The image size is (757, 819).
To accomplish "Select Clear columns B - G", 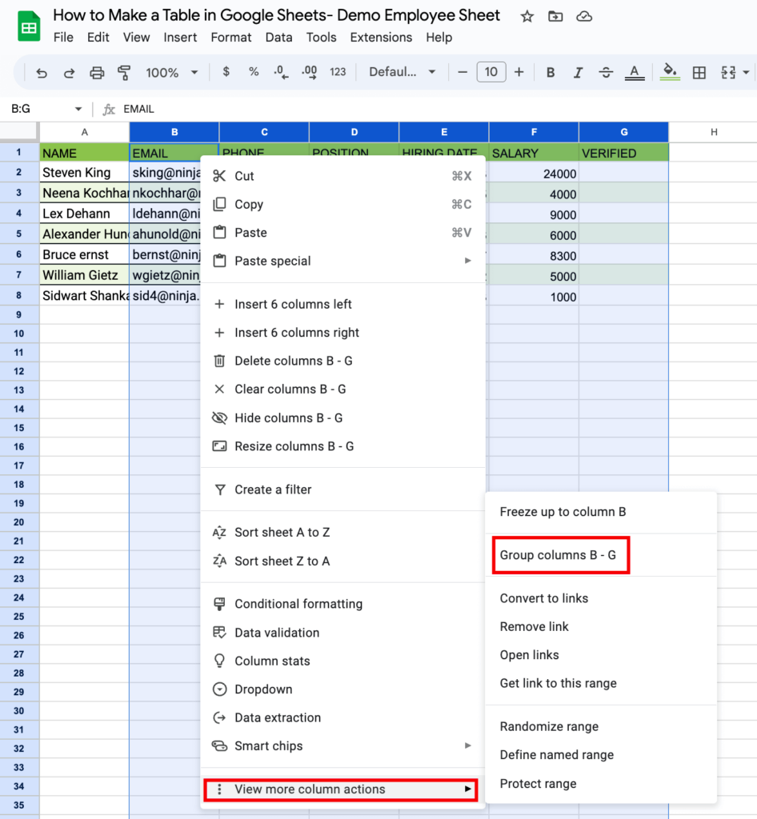I will point(342,390).
